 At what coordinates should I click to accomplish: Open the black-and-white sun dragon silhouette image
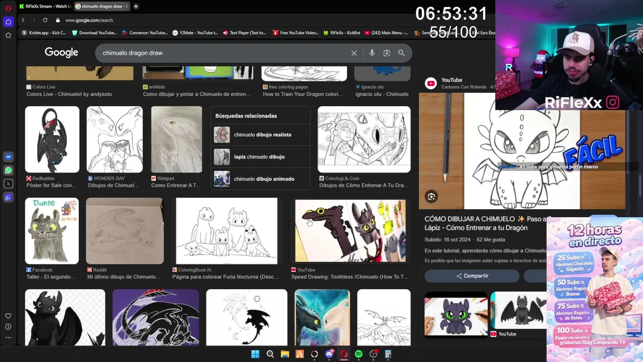point(247,317)
